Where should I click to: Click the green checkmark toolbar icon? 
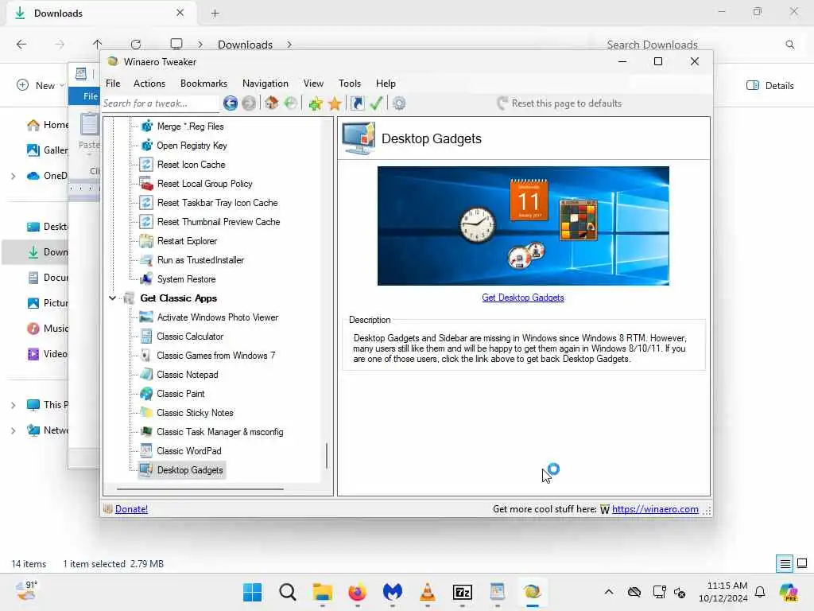376,103
